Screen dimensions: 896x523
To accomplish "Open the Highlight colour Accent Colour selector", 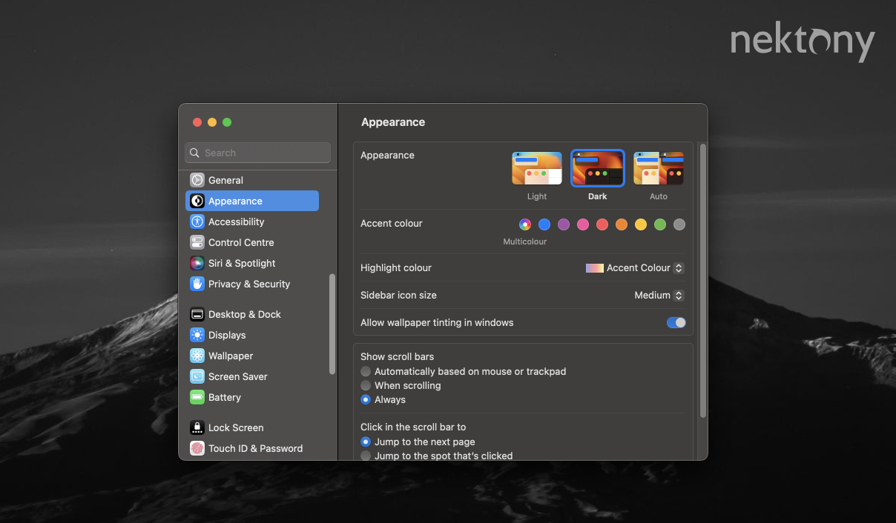I will [634, 267].
